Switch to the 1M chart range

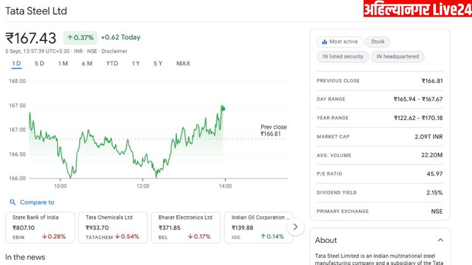tap(63, 64)
